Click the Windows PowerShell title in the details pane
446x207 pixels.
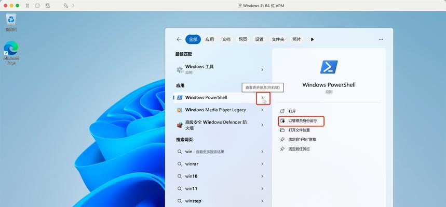click(x=329, y=85)
